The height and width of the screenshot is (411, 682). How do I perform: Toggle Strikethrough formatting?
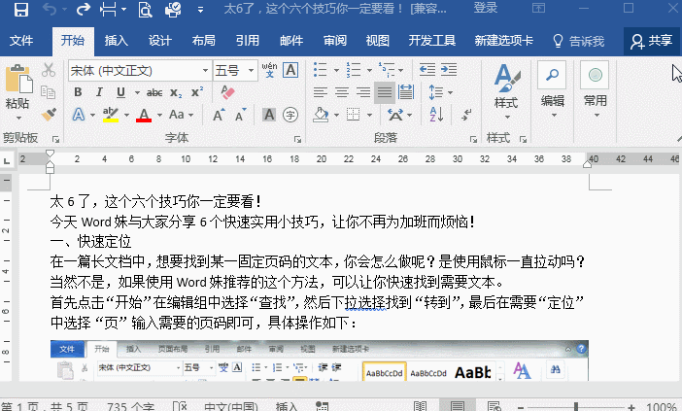tap(154, 92)
